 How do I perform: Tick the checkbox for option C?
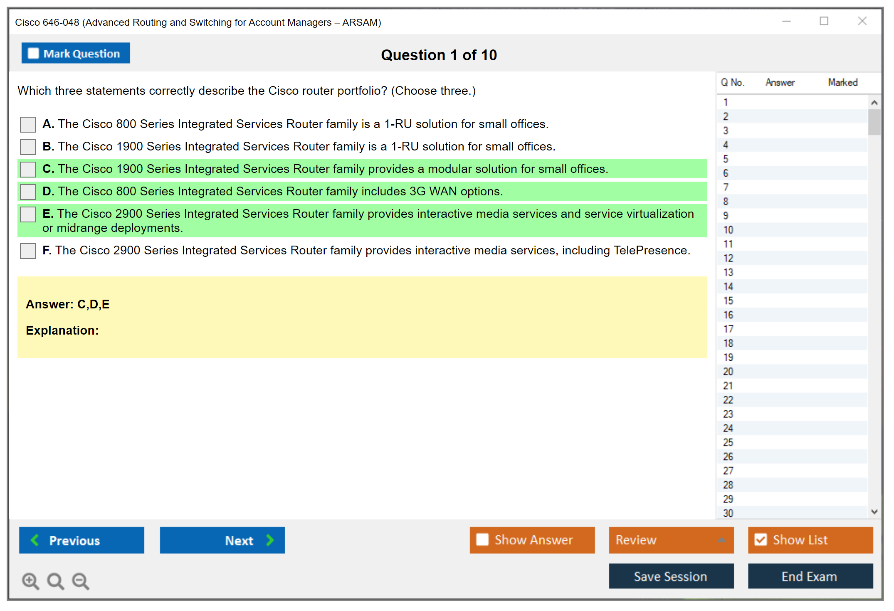(28, 169)
